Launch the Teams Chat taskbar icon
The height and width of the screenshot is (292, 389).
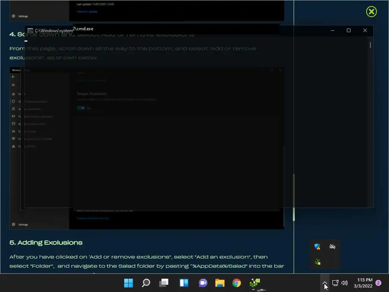click(203, 283)
